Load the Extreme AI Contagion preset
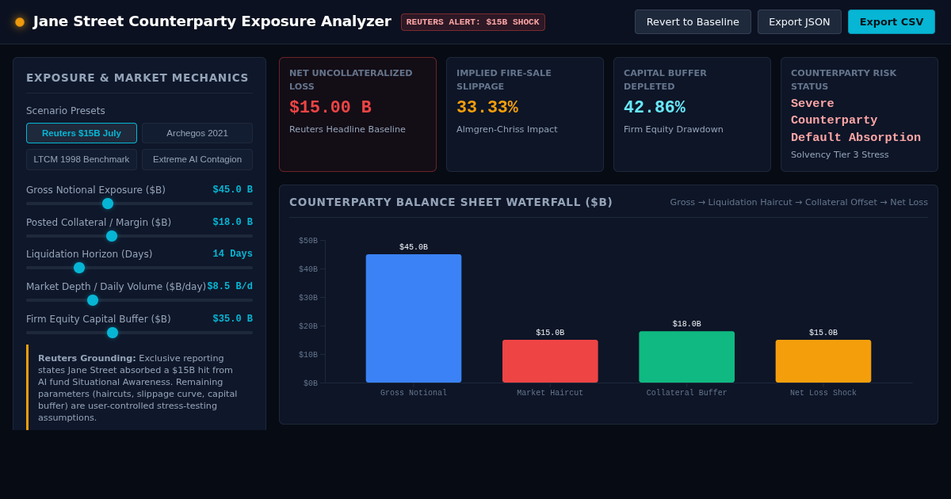This screenshot has width=951, height=499. point(197,159)
